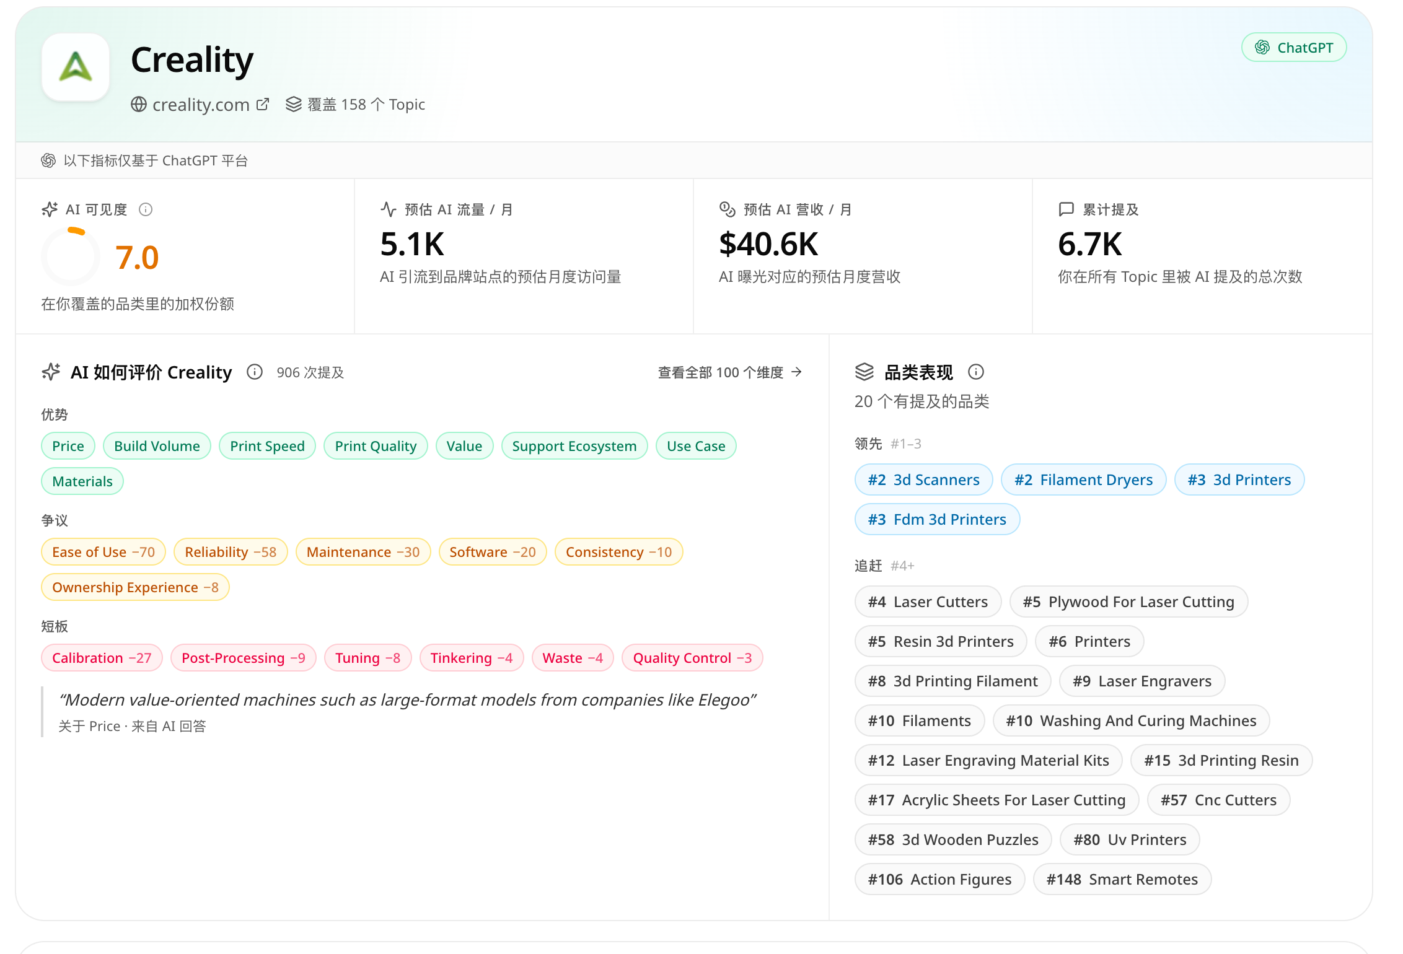Open #5 Plywood For Laser Cutting category

click(x=1128, y=602)
